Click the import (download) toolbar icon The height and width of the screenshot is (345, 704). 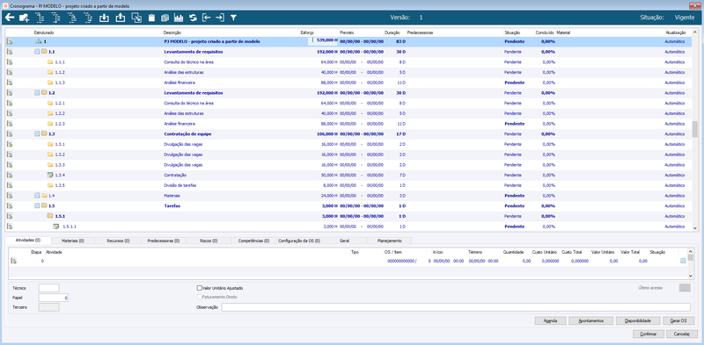tap(104, 18)
